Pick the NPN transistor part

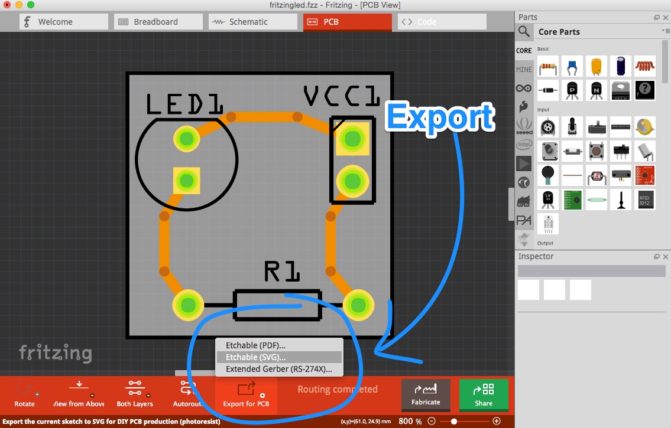(597, 90)
